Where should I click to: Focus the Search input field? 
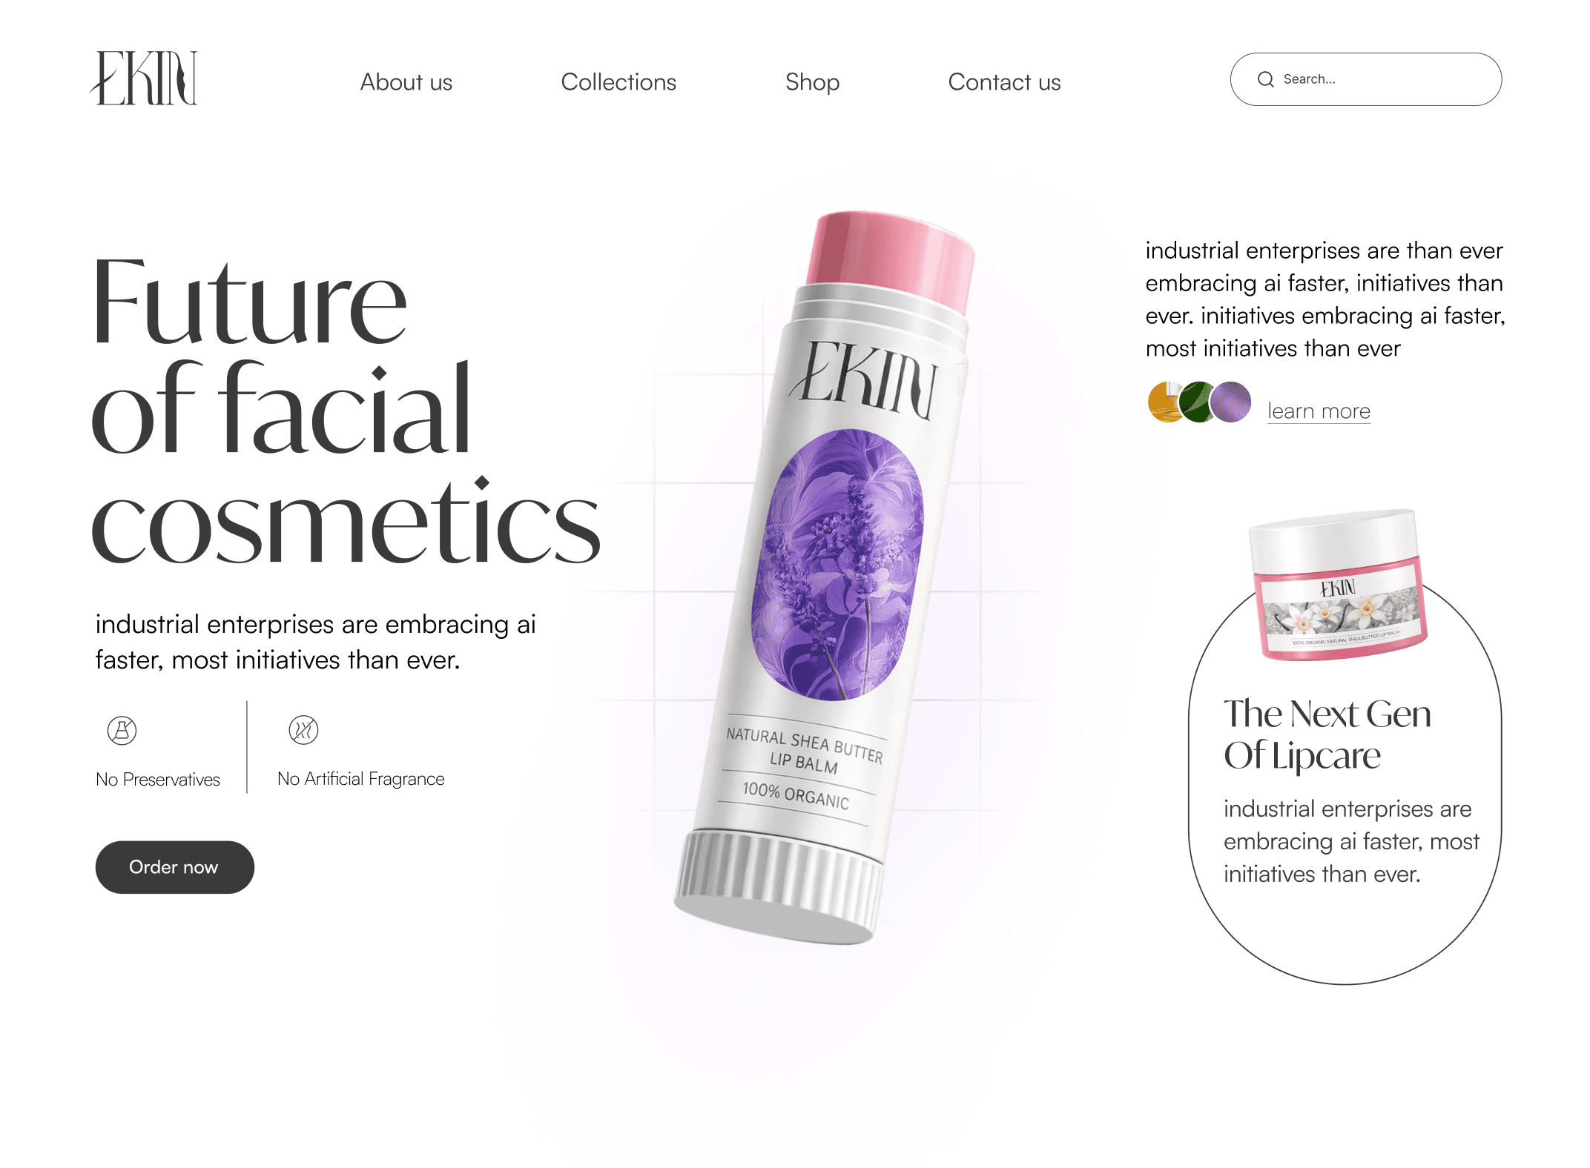[x=1366, y=79]
